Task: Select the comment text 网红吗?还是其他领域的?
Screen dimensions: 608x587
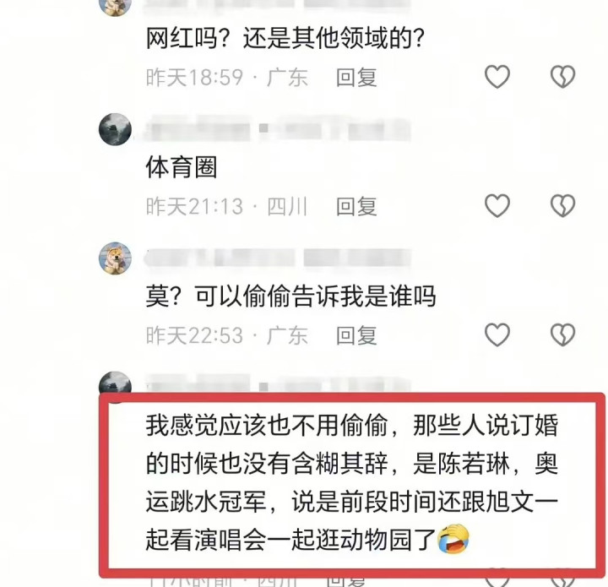Action: [x=285, y=38]
